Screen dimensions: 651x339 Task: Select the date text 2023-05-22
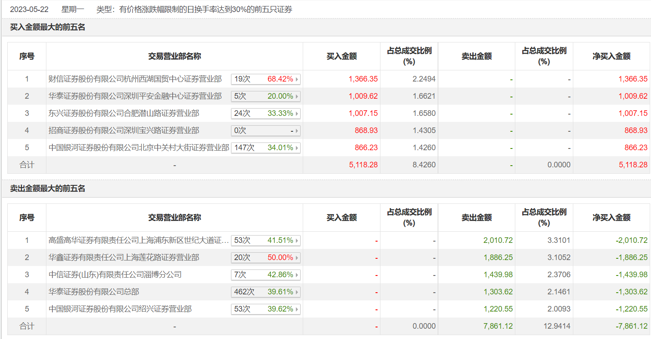(29, 9)
